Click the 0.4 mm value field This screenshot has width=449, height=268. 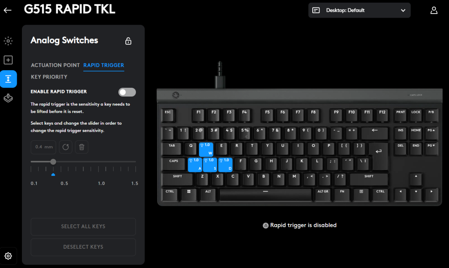click(x=43, y=147)
